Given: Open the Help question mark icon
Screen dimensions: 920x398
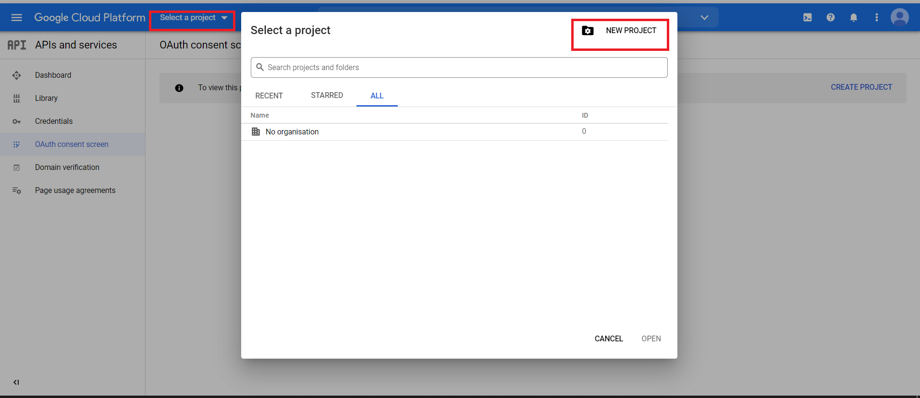Looking at the screenshot, I should [830, 18].
